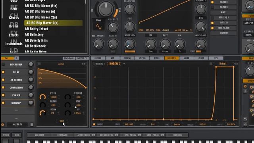Click the small icon right of Master FX
254x143 pixels.
pos(32,124)
